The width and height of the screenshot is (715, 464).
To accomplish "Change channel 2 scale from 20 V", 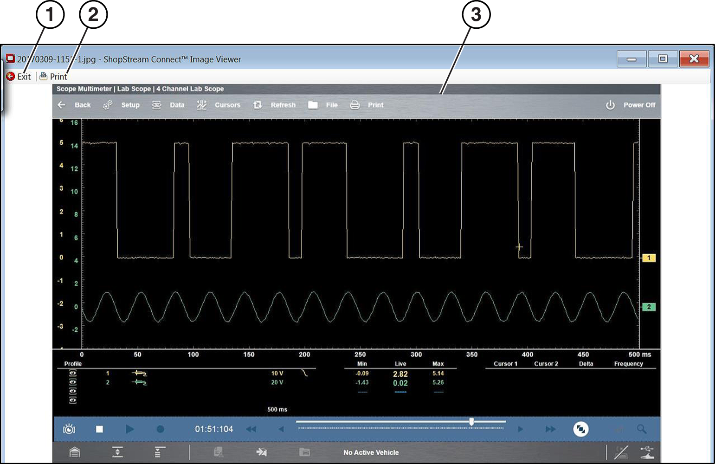I will tap(277, 382).
